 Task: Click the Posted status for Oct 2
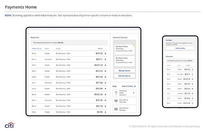[x=47, y=65]
